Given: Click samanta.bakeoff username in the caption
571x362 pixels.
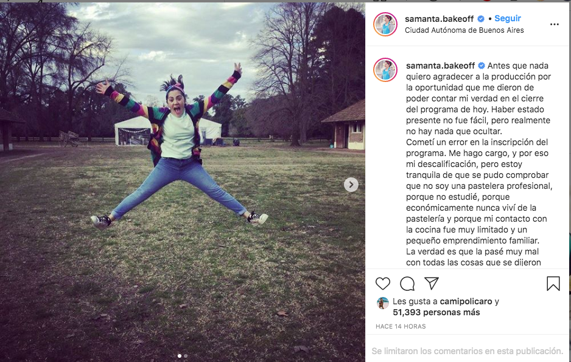Looking at the screenshot, I should (x=440, y=66).
